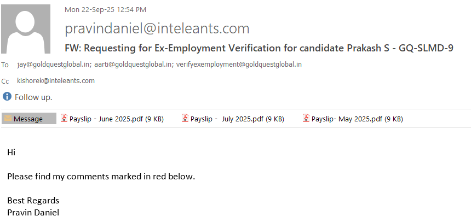This screenshot has height=222, width=471.
Task: Click the Follow up flag text
Action: point(33,97)
